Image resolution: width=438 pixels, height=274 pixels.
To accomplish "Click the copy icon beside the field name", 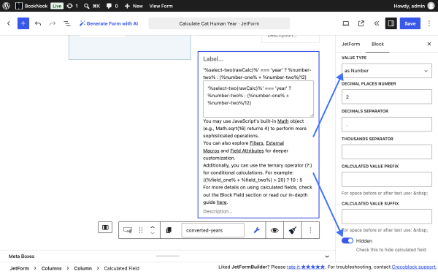I will 169,230.
